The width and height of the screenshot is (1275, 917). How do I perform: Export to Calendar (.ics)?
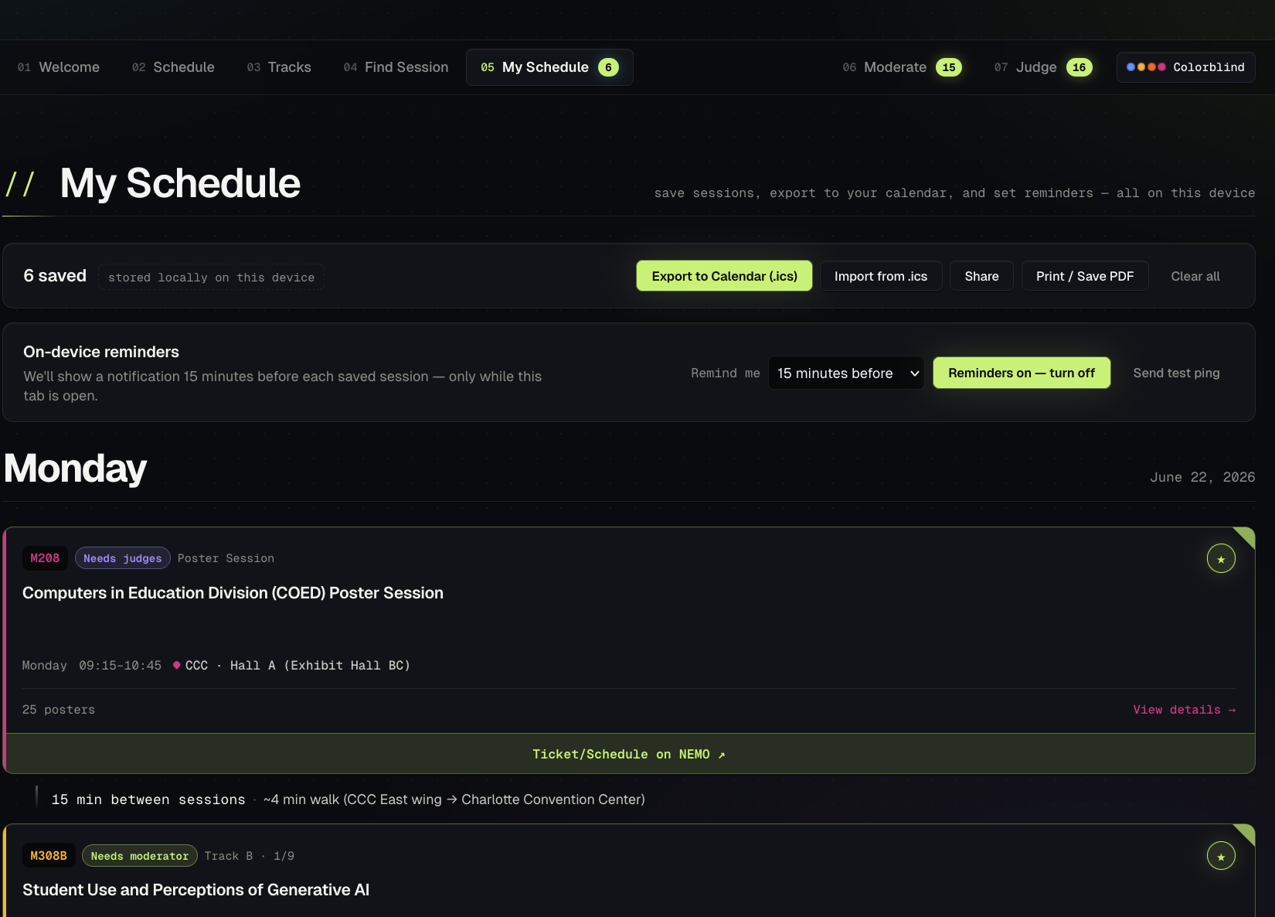pos(724,276)
